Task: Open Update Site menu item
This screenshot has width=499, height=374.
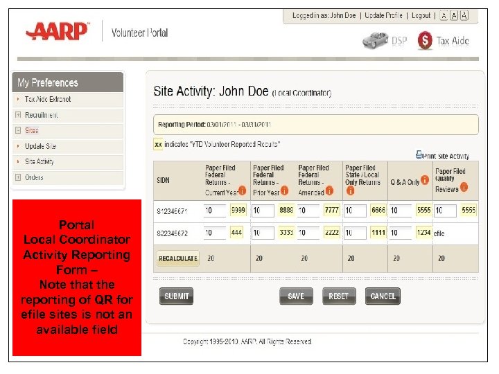Action: coord(40,146)
